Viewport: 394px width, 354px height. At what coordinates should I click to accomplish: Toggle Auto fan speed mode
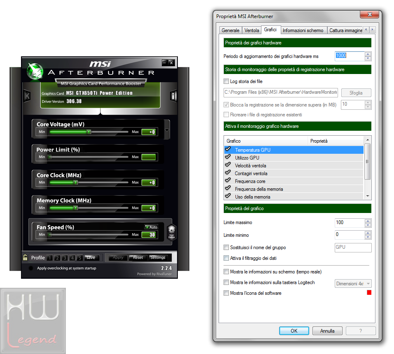tap(151, 227)
